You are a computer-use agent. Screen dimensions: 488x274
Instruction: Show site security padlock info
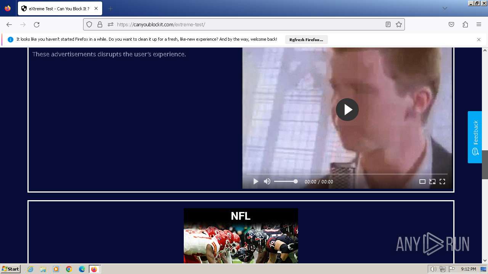100,24
